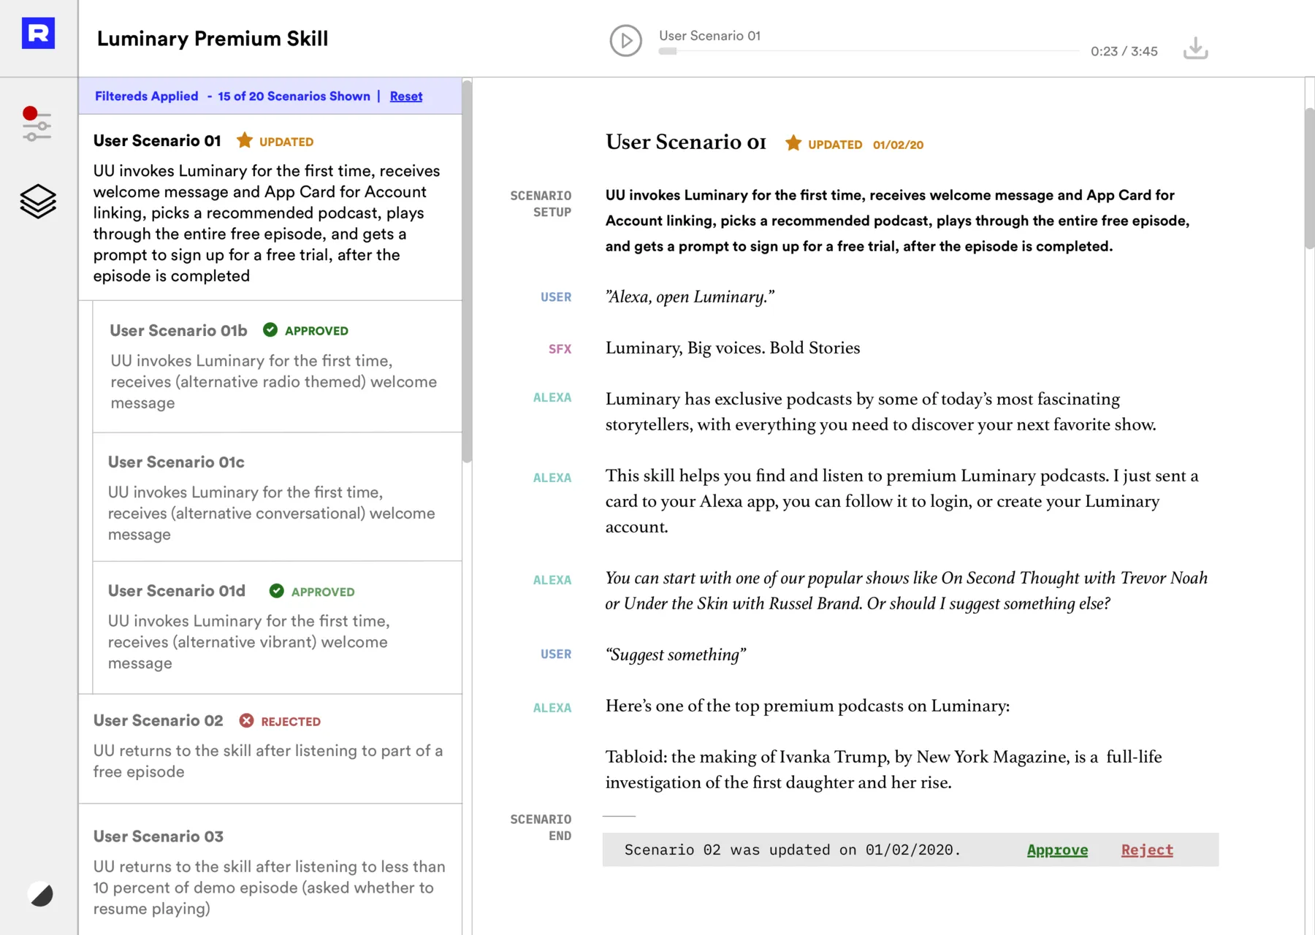Select User Scenario 01 in the list
Screen dimensions: 1315x935
point(270,207)
